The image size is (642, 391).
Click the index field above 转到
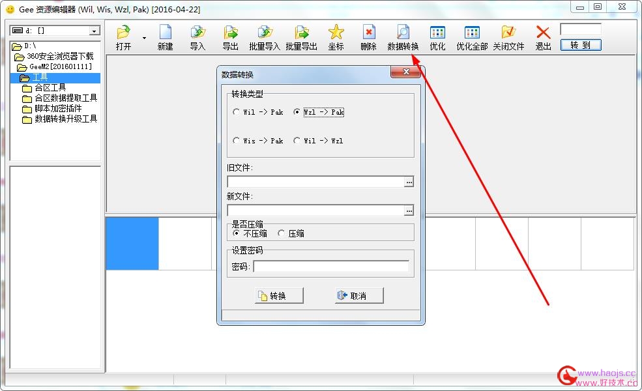[x=581, y=29]
